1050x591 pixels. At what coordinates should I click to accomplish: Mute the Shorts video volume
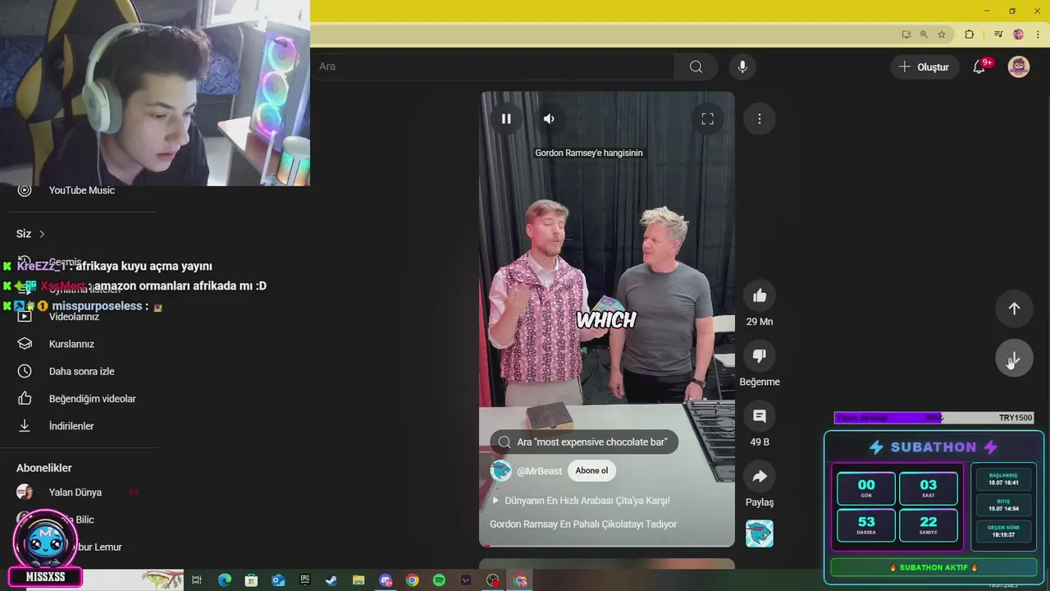pyautogui.click(x=549, y=119)
